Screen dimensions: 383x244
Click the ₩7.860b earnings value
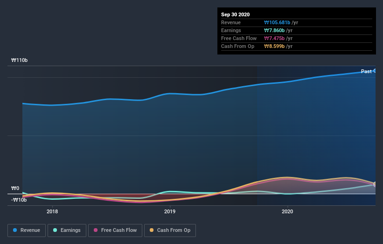click(274, 30)
